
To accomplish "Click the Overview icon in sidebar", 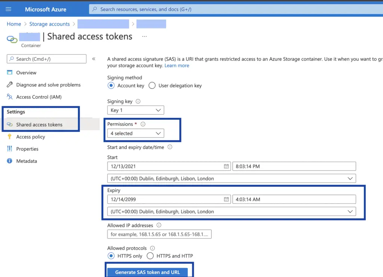I will pos(9,72).
